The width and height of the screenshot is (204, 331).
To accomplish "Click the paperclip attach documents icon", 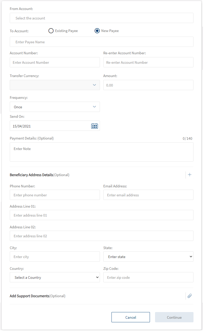I will pyautogui.click(x=189, y=296).
